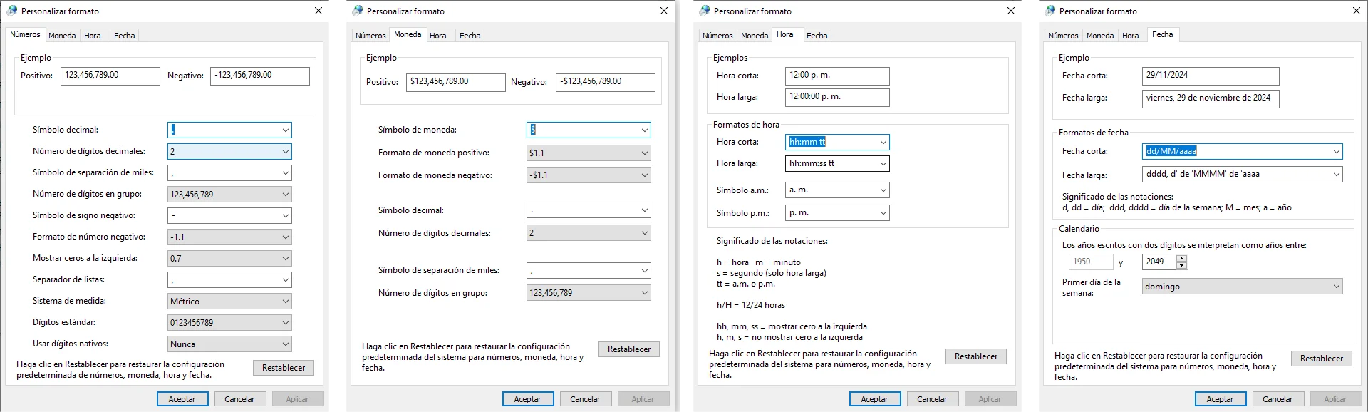
Task: Click the Fecha larga format field
Action: pyautogui.click(x=1235, y=175)
